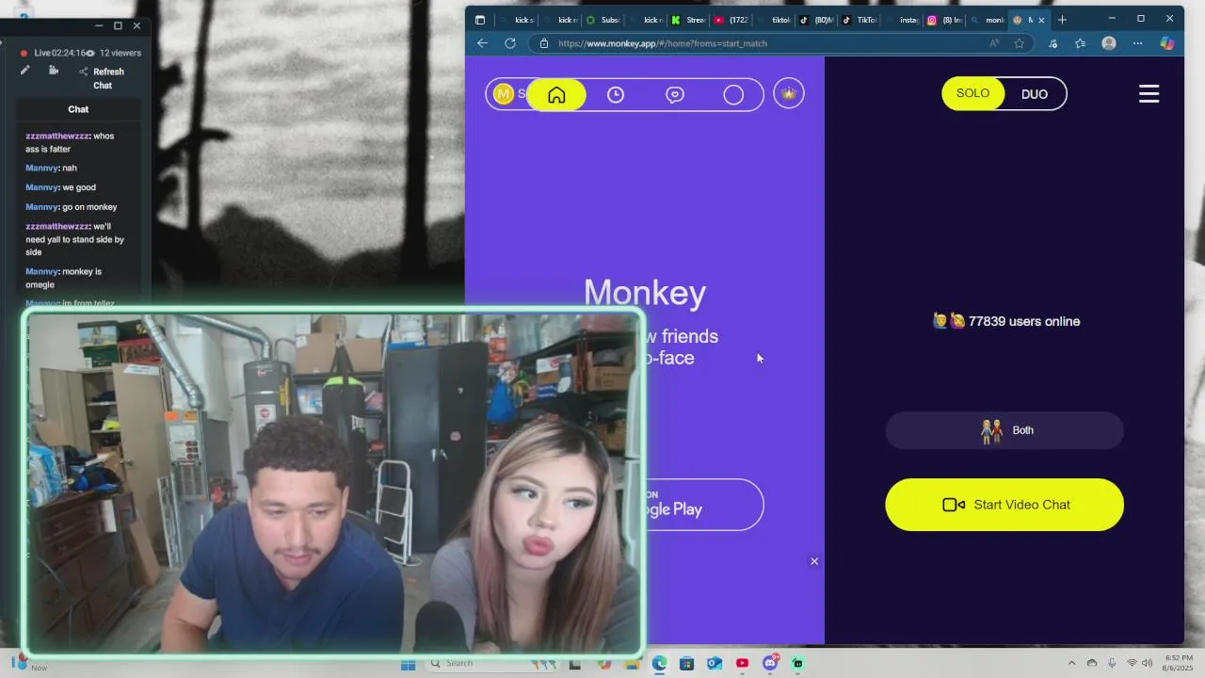Open the chat messages icon in Monkey nav
This screenshot has width=1205, height=678.
pyautogui.click(x=674, y=94)
